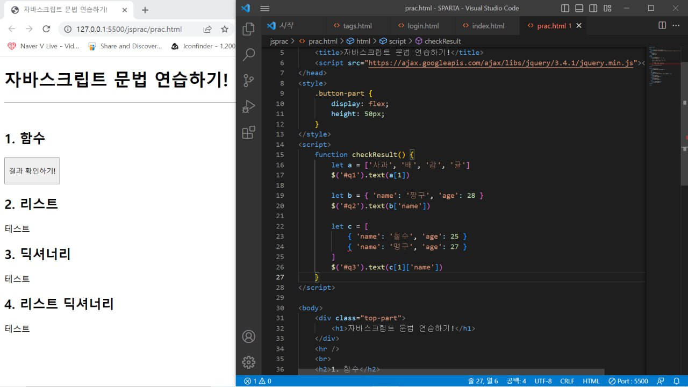Click jsprac in the breadcrumb
688x387 pixels.
[279, 41]
